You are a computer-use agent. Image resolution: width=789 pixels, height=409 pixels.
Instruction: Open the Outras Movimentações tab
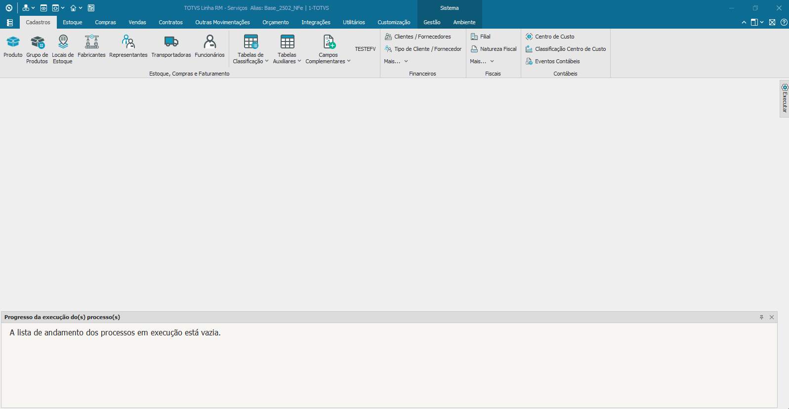[222, 22]
